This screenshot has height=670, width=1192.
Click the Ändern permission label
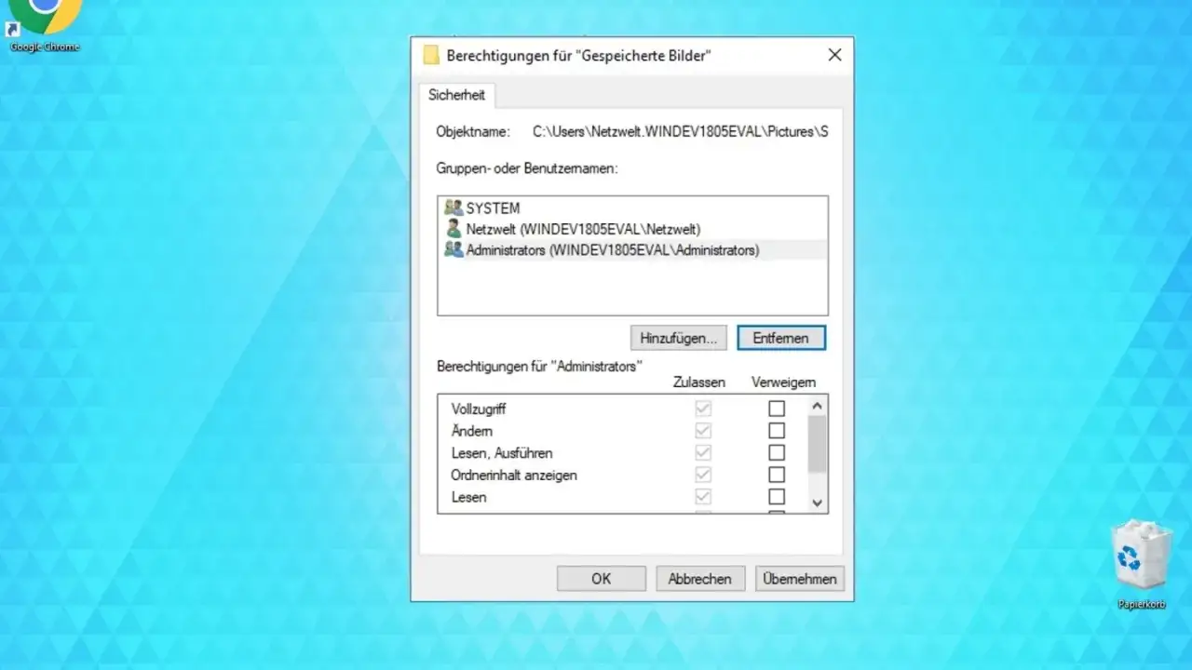click(x=472, y=432)
